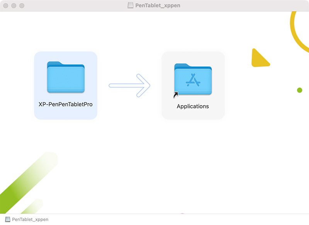Close the PenTablet_xppen window
The image size is (309, 225).
6,6
